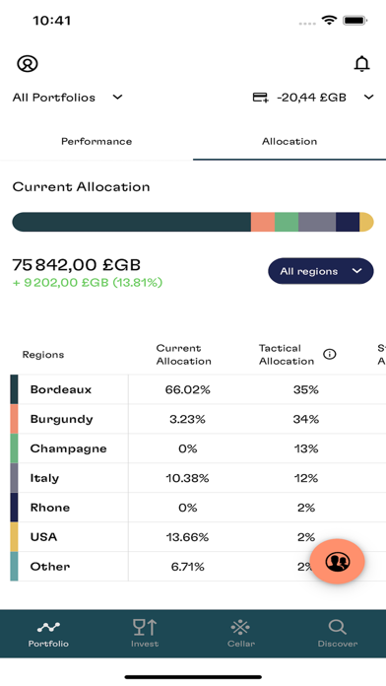Click the Current Allocation column header

pos(183,355)
